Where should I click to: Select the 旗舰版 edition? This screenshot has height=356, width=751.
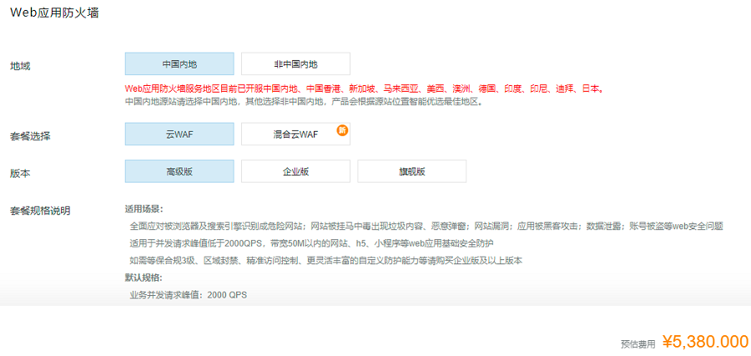coord(412,171)
